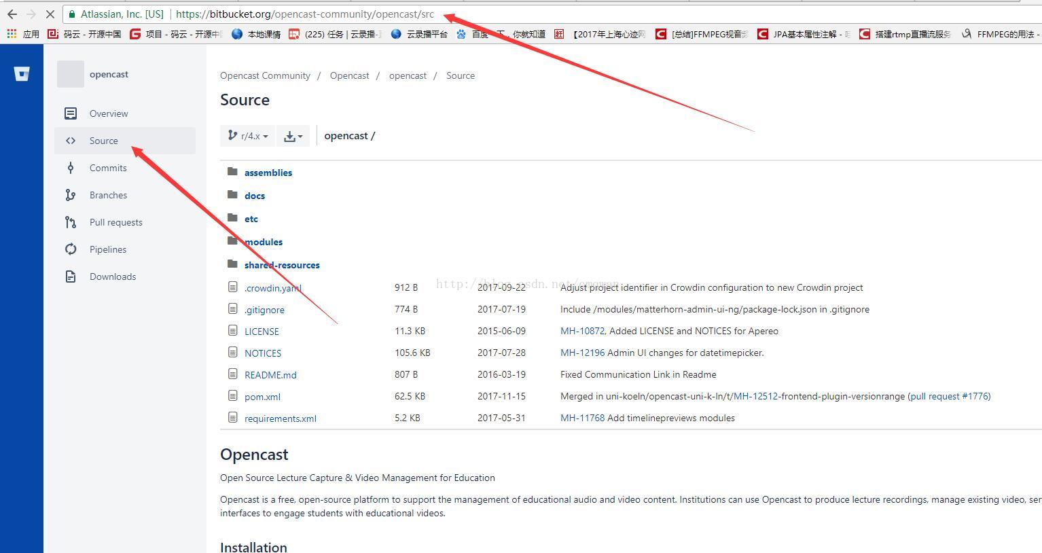The height and width of the screenshot is (553, 1042).
Task: Open pom.xml file
Action: coord(262,397)
